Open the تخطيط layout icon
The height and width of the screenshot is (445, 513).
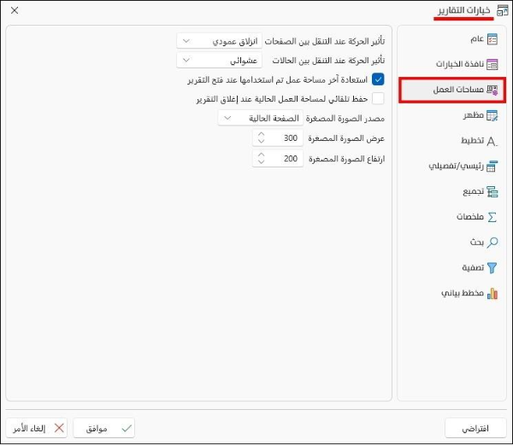[492, 141]
